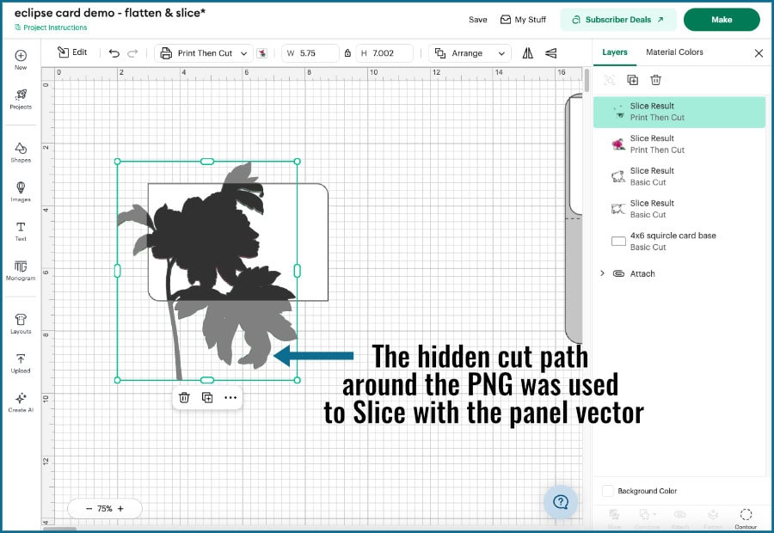Viewport: 774px width, 533px height.
Task: Click the Save button
Action: tap(478, 20)
